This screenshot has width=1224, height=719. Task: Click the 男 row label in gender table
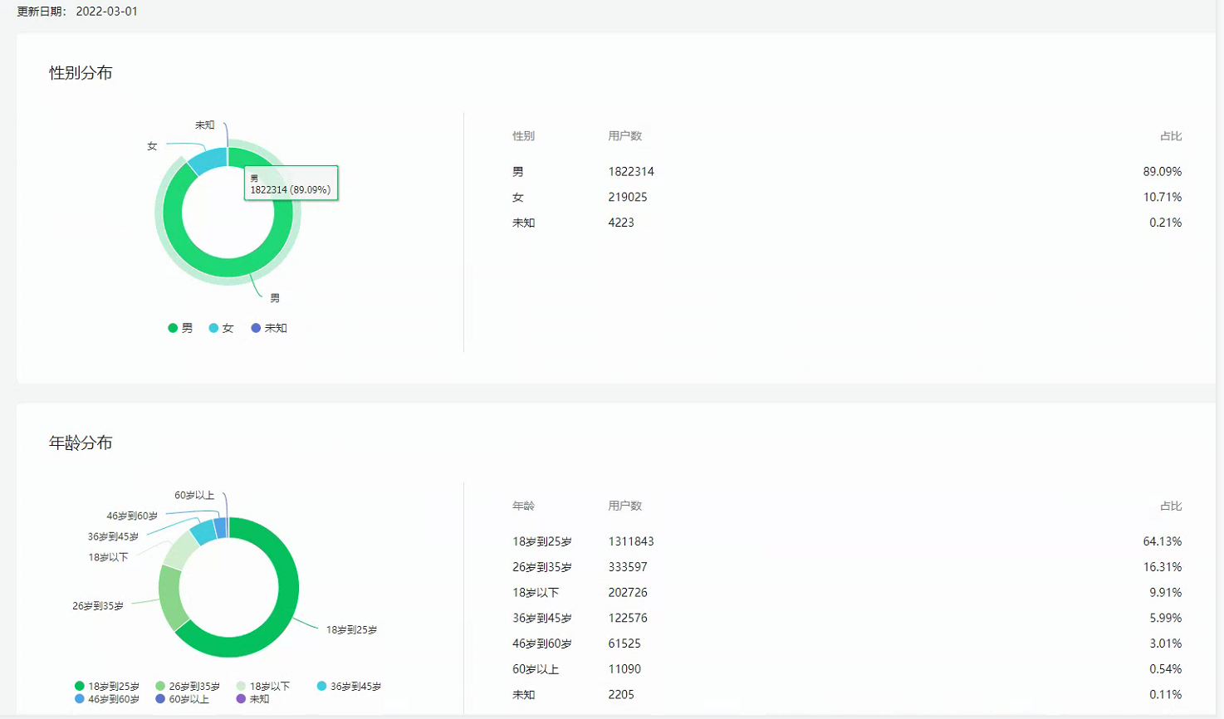[518, 172]
